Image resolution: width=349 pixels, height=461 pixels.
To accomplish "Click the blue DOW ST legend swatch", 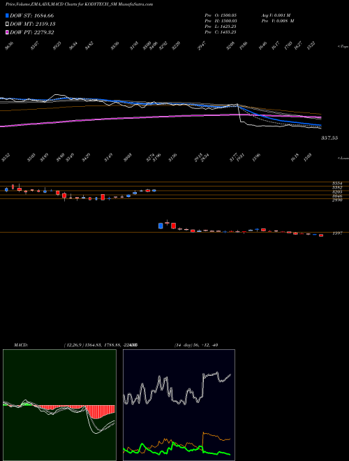I will [x=8, y=15].
